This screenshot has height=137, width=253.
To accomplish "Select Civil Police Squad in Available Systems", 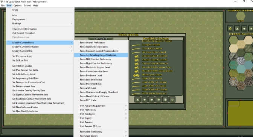I will 152,48.
